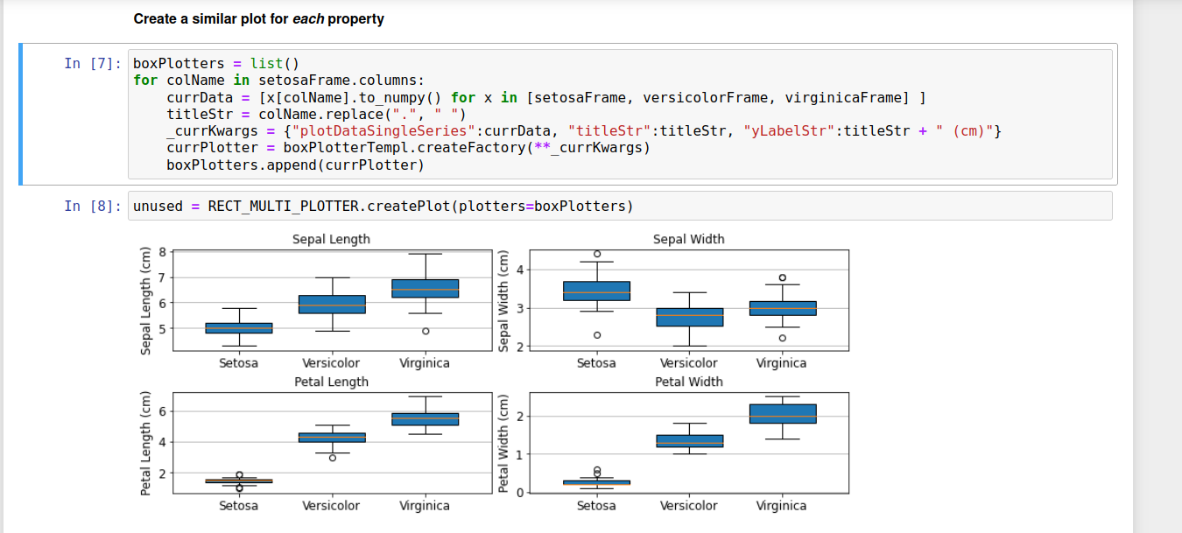Click the In [7] cell prompt

(94, 64)
